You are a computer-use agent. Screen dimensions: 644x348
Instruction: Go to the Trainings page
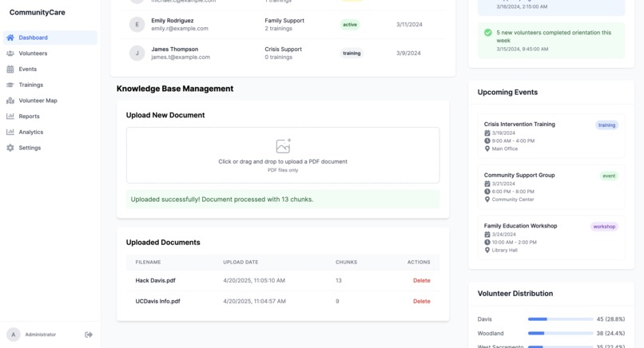pyautogui.click(x=50, y=85)
